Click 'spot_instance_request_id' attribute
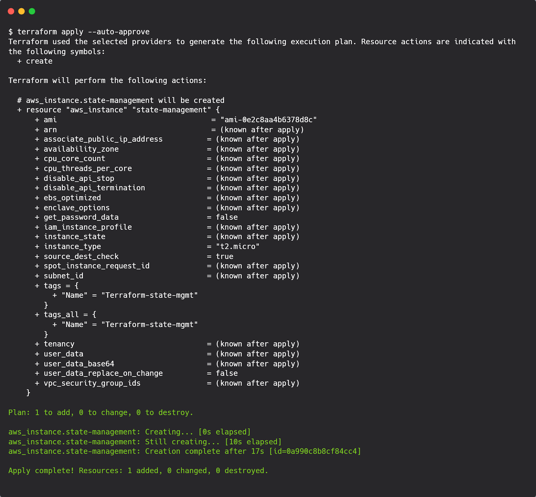The image size is (536, 497). [x=96, y=266]
